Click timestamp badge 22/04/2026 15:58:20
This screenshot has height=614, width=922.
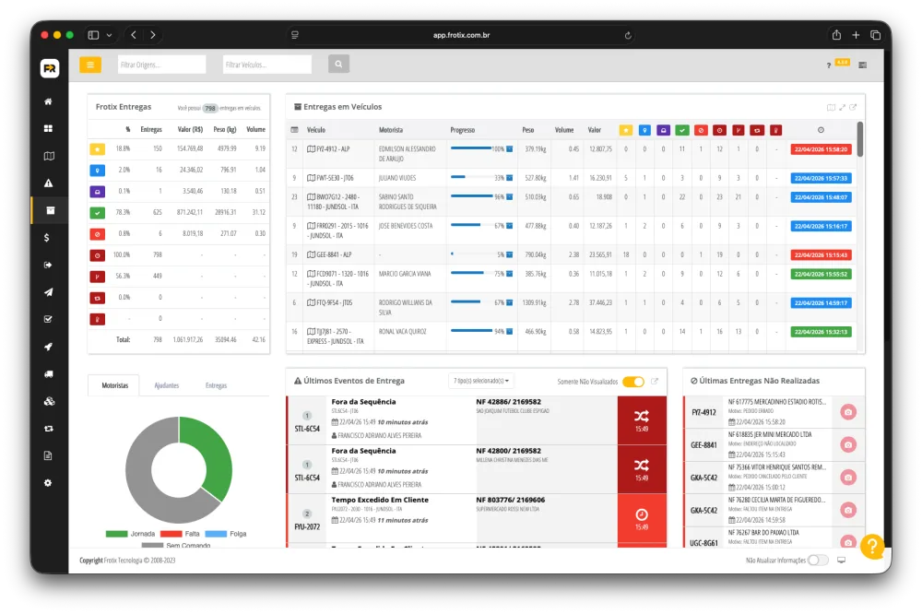point(821,149)
